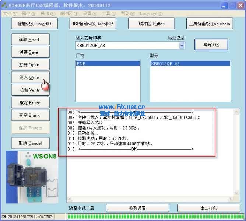The height and width of the screenshot is (221, 246).
Task: Open the Toolchain panel button
Action: 210,24
